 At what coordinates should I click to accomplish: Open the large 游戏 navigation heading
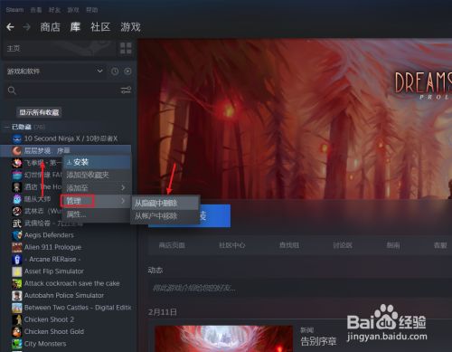click(x=130, y=27)
